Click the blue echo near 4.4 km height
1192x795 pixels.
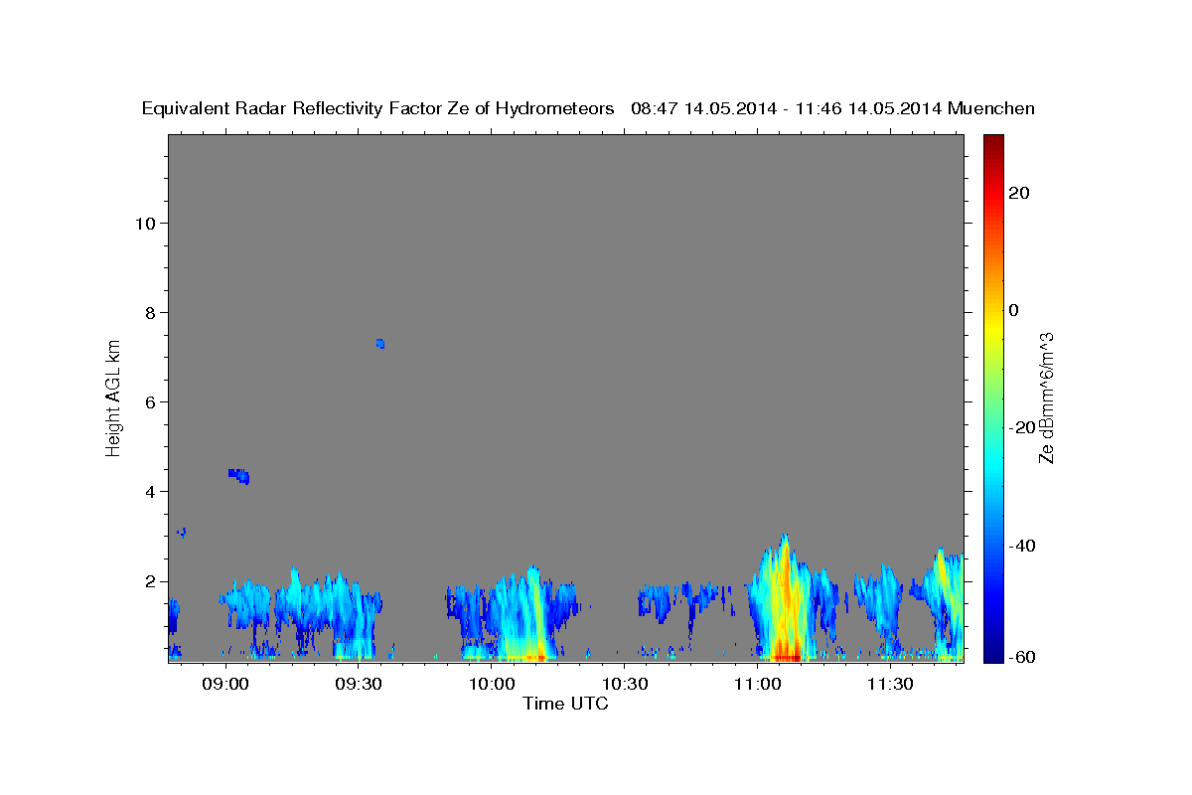click(x=239, y=475)
